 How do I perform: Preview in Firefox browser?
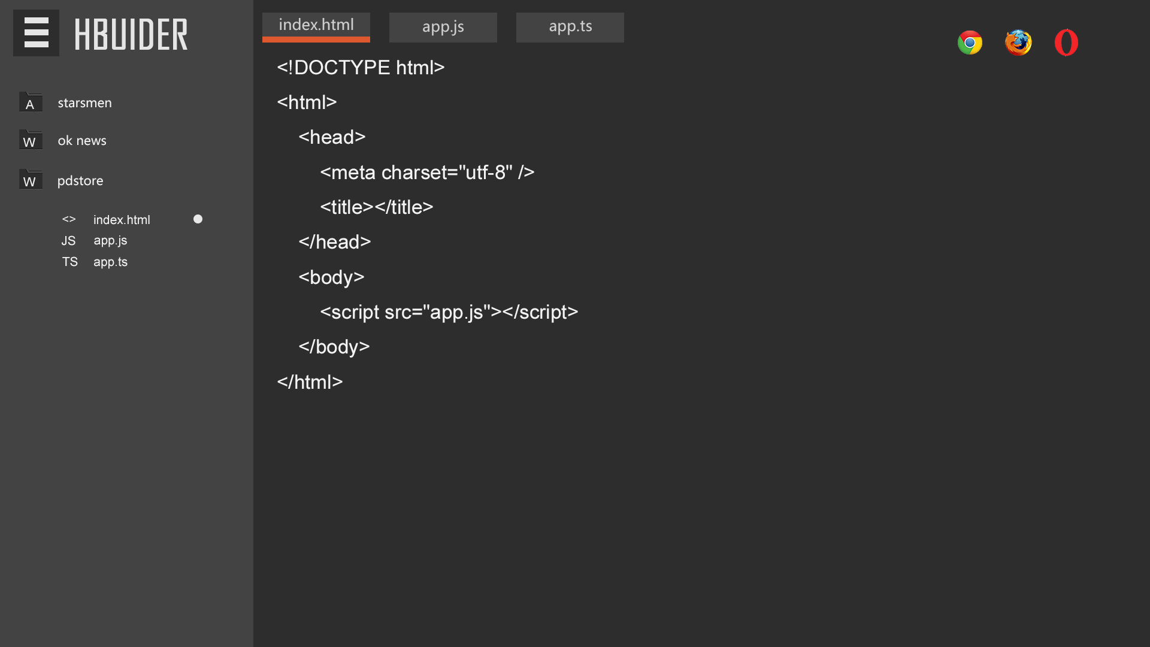[1018, 43]
